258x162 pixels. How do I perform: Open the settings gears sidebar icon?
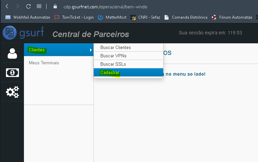coord(13,92)
